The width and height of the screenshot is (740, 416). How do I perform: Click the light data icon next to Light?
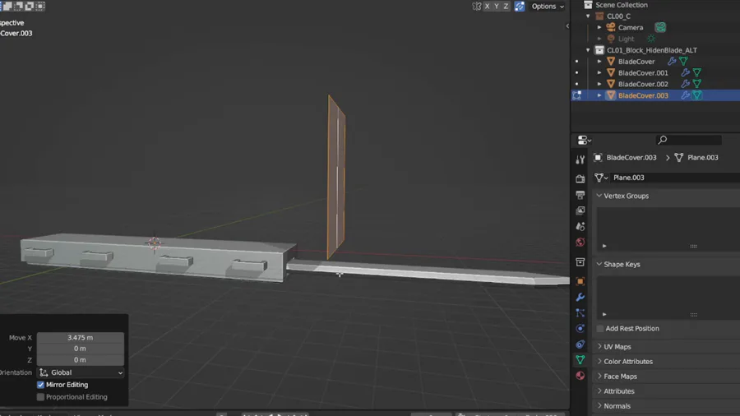[651, 39]
